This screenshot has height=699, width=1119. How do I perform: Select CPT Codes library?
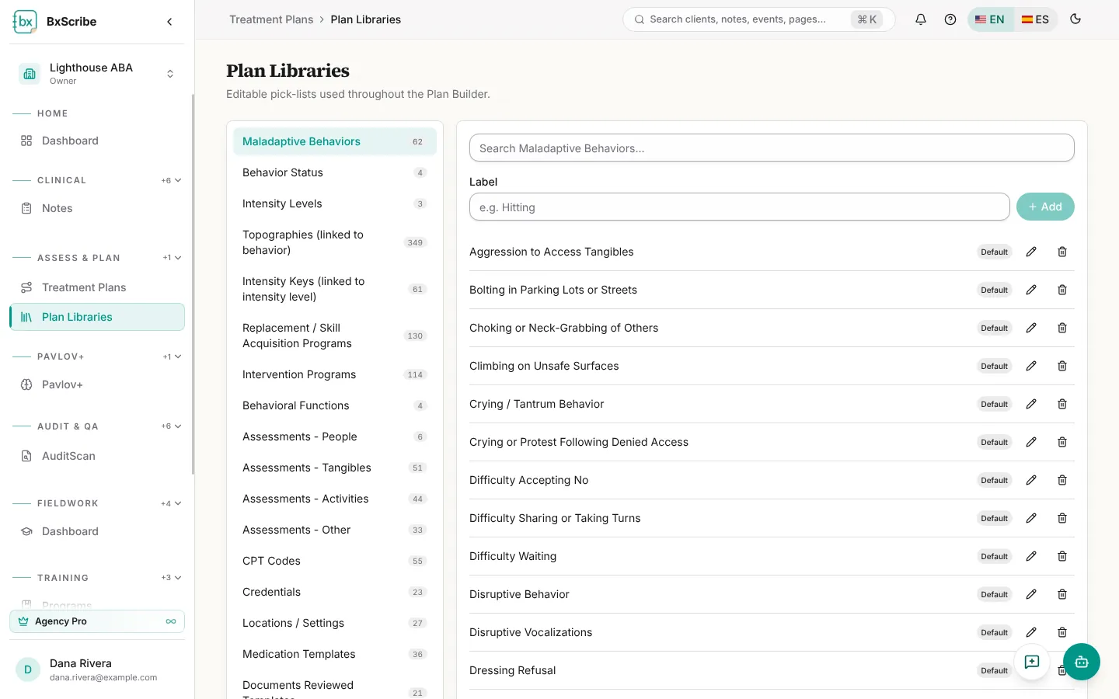[x=335, y=561]
